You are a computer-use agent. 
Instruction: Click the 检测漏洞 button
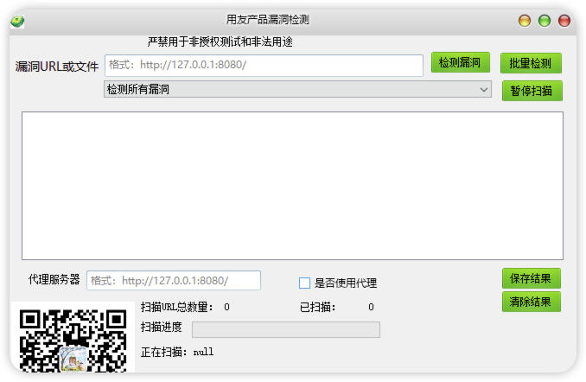pyautogui.click(x=460, y=62)
